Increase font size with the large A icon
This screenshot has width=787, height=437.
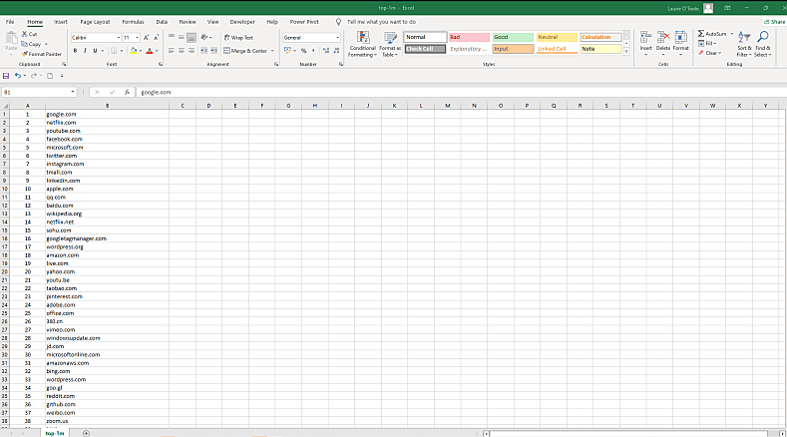[146, 38]
